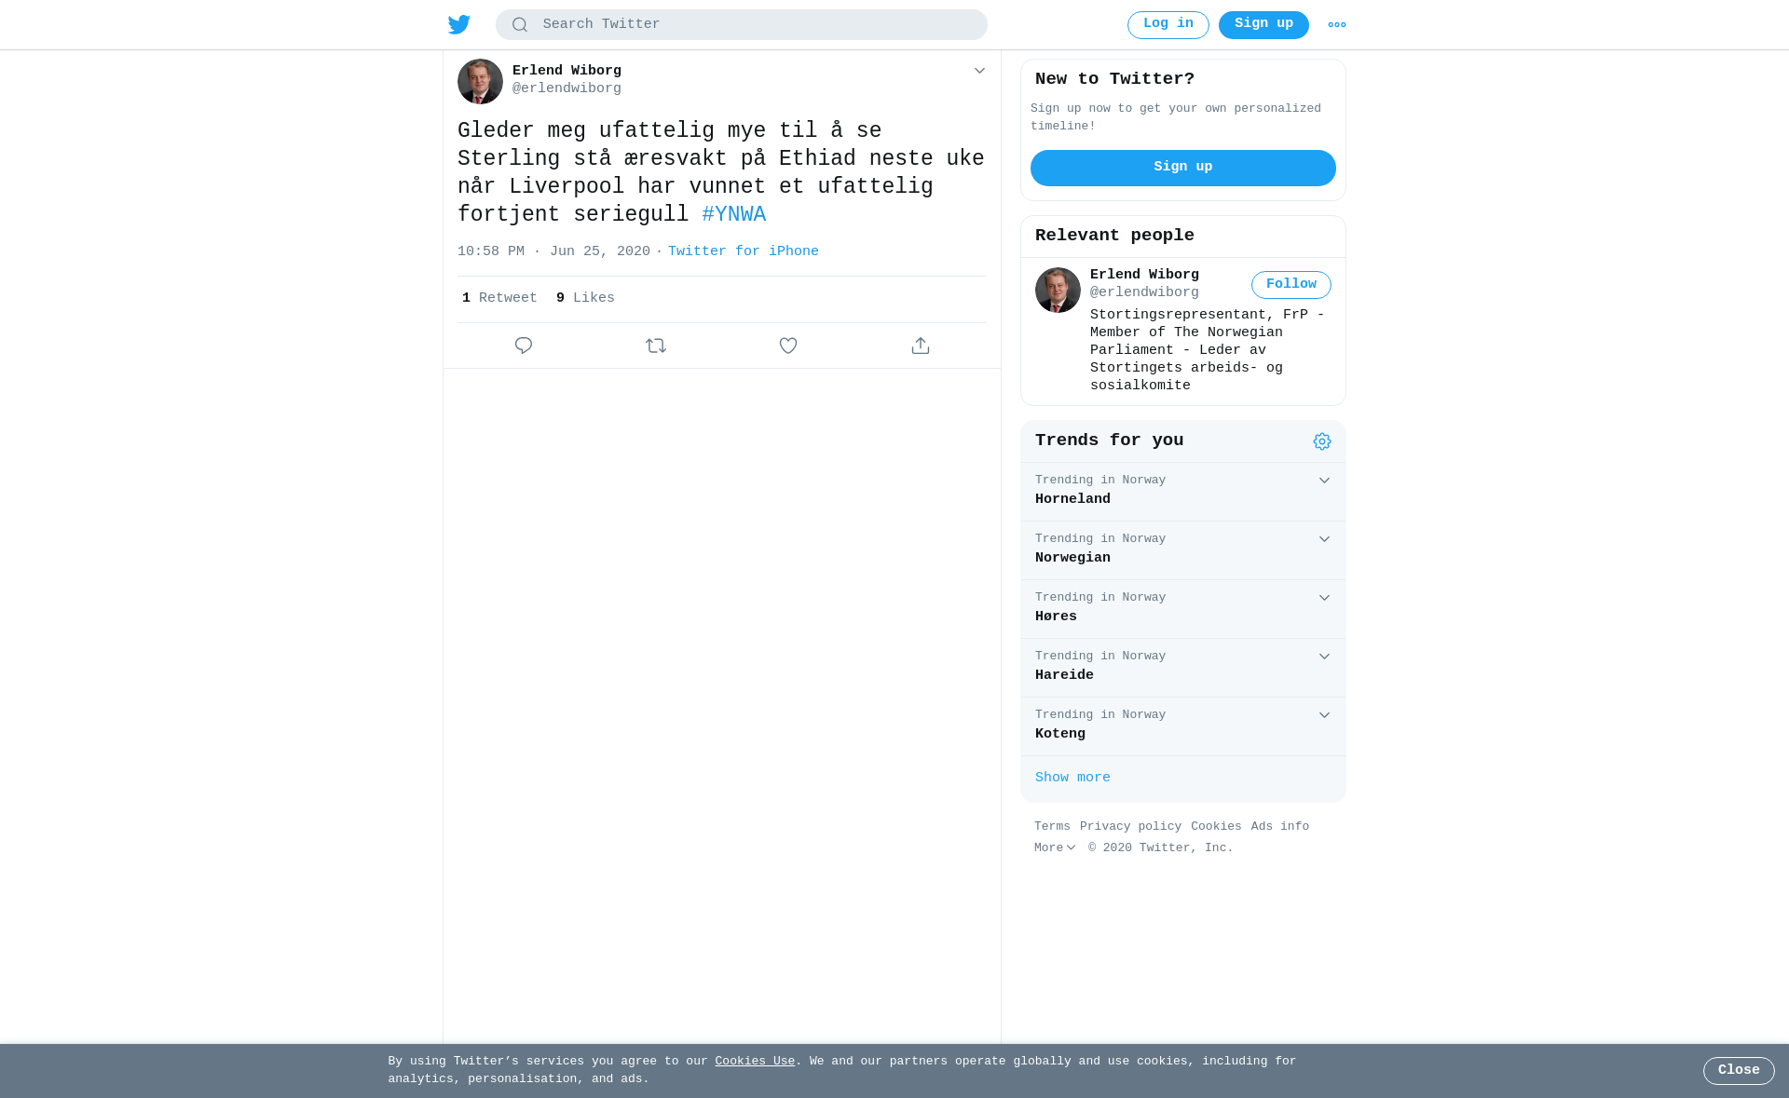Open trends settings gear icon
This screenshot has width=1789, height=1098.
pos(1322,441)
